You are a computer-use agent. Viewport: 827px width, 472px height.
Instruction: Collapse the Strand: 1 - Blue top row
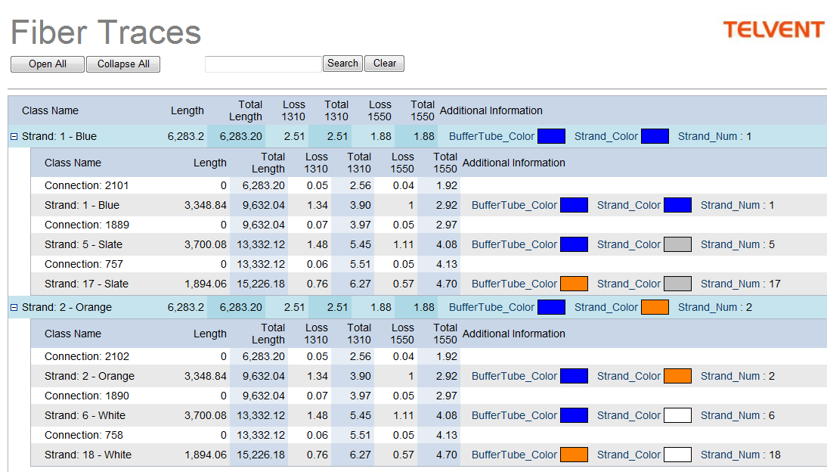pyautogui.click(x=14, y=137)
